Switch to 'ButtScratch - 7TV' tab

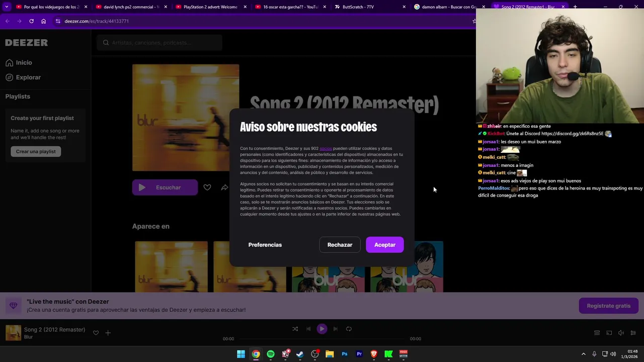click(x=370, y=7)
